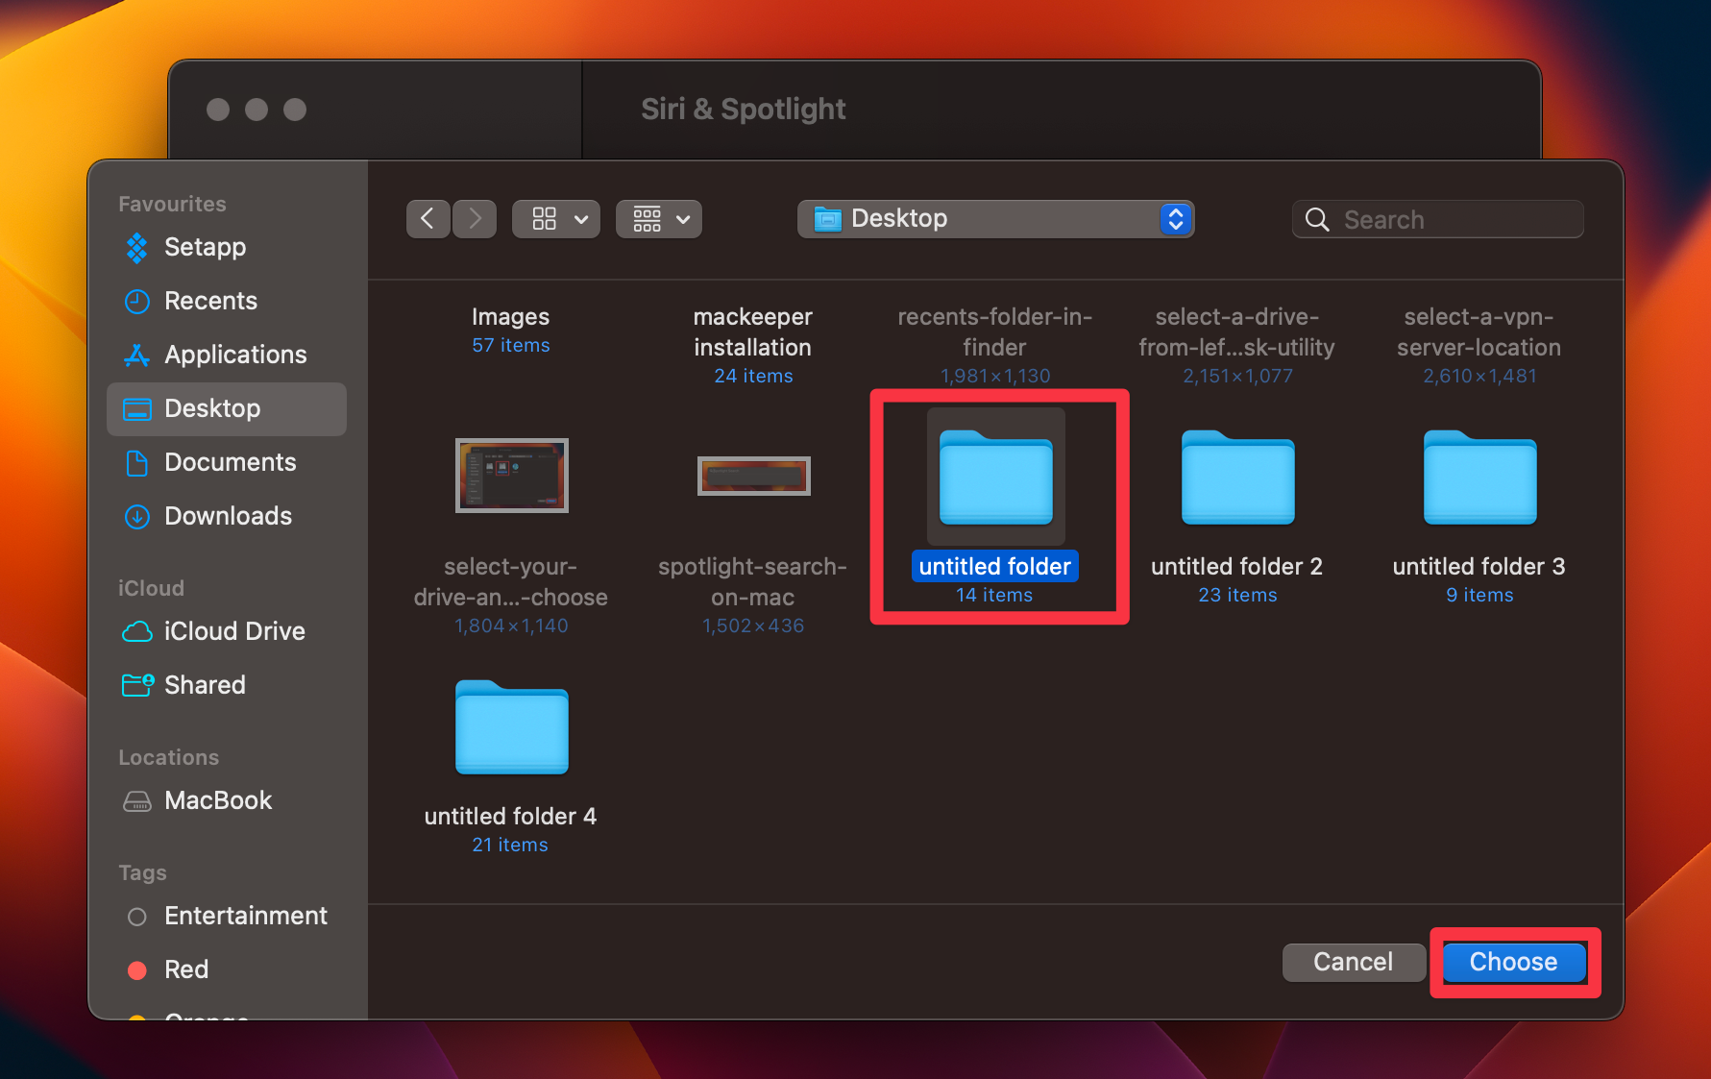Open untitled folder 4
The image size is (1711, 1079).
(511, 727)
